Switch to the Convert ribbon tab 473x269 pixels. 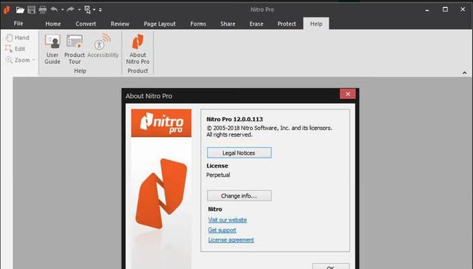click(86, 24)
